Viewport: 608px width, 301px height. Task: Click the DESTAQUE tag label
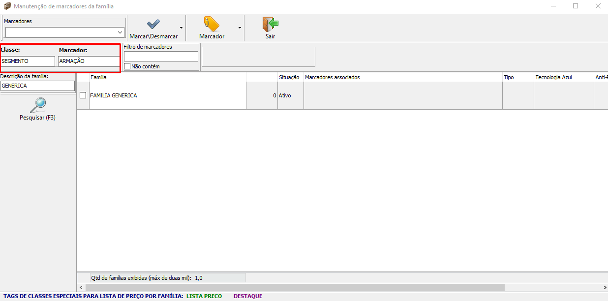tap(248, 296)
